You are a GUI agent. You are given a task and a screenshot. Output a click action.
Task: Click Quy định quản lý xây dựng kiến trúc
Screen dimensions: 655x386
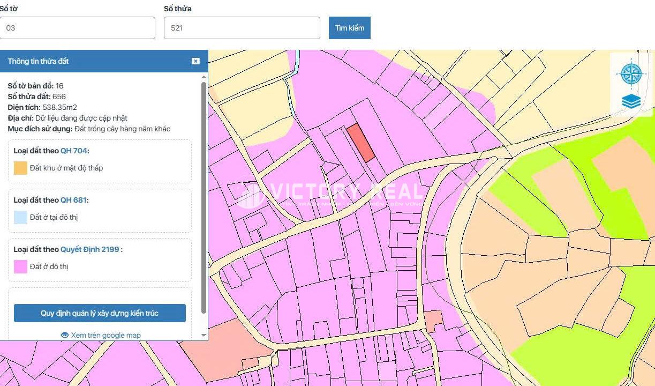point(100,313)
